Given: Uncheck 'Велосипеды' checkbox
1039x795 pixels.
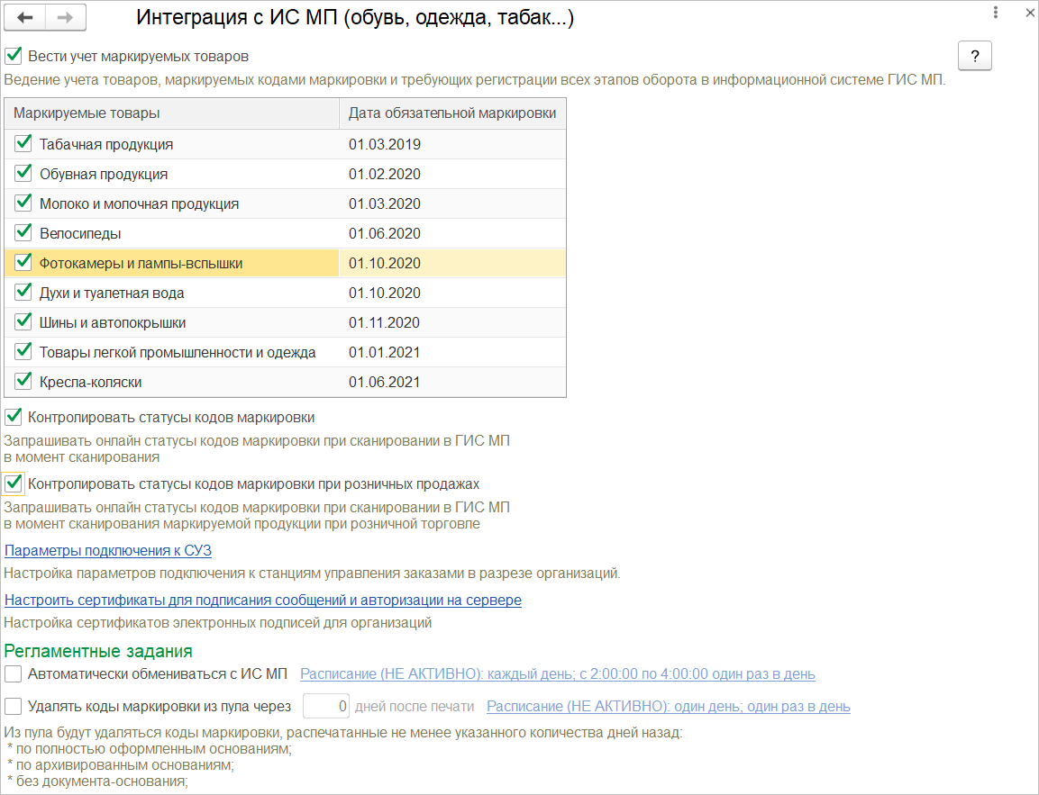Looking at the screenshot, I should point(23,232).
